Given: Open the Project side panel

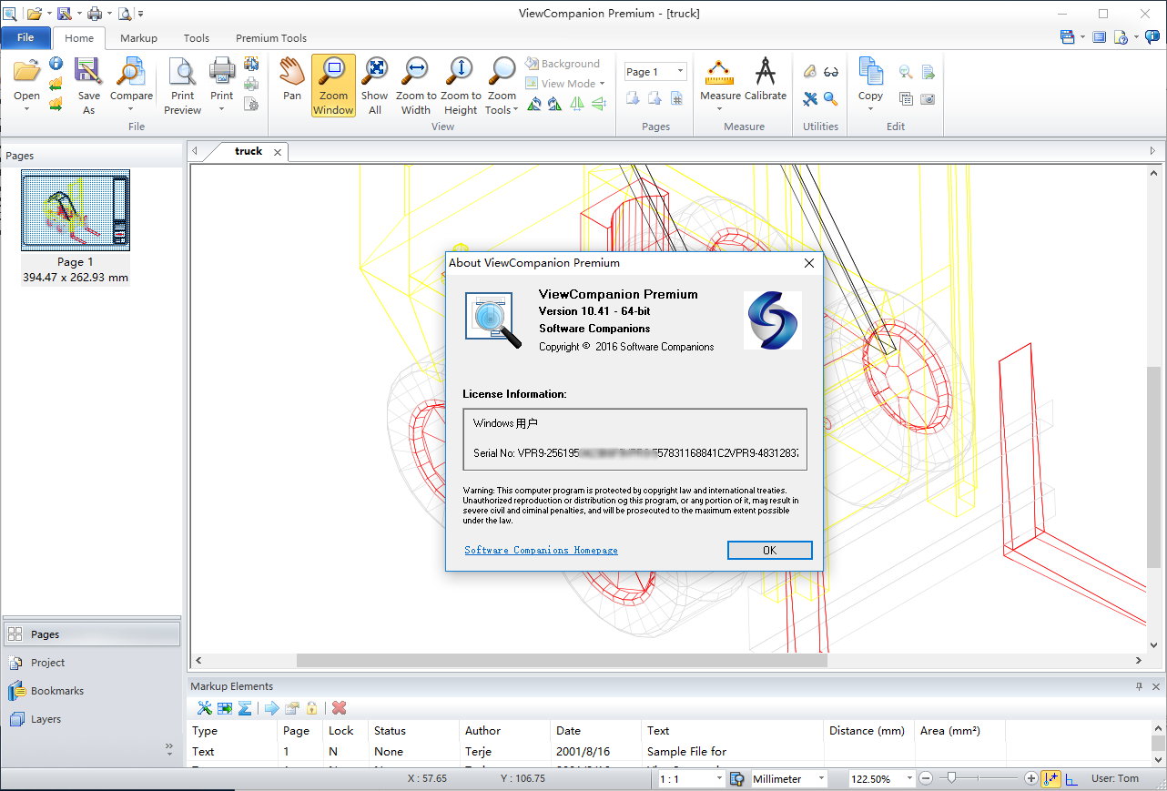Looking at the screenshot, I should 91,663.
